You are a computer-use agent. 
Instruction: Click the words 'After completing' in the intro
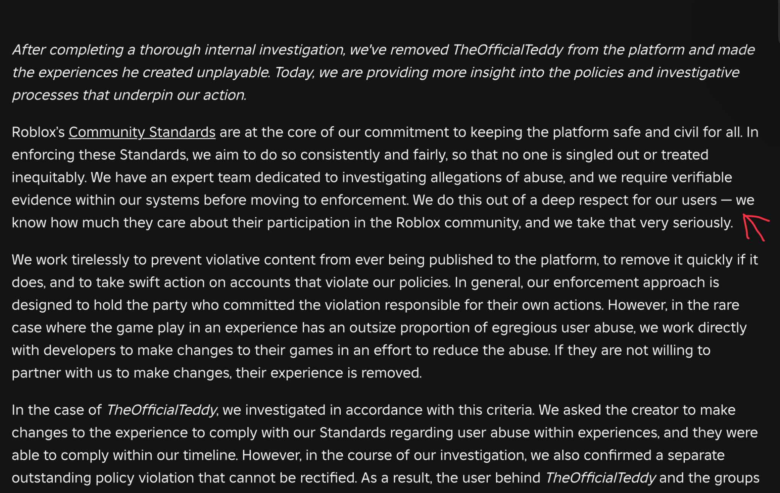[x=68, y=50]
